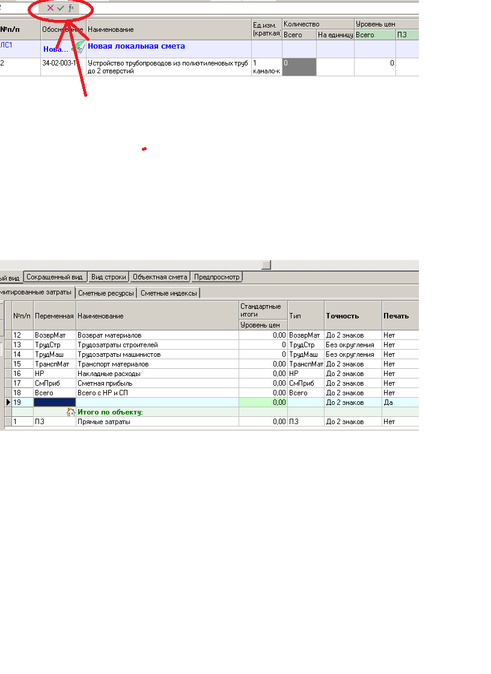Confirm entry with the green checkmark icon

coord(61,8)
